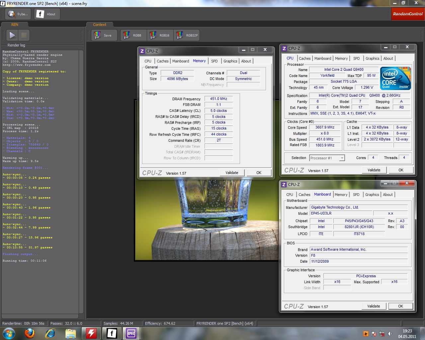Screen dimensions: 425x340
Task: Select the REN panel tab
Action: click(15, 25)
